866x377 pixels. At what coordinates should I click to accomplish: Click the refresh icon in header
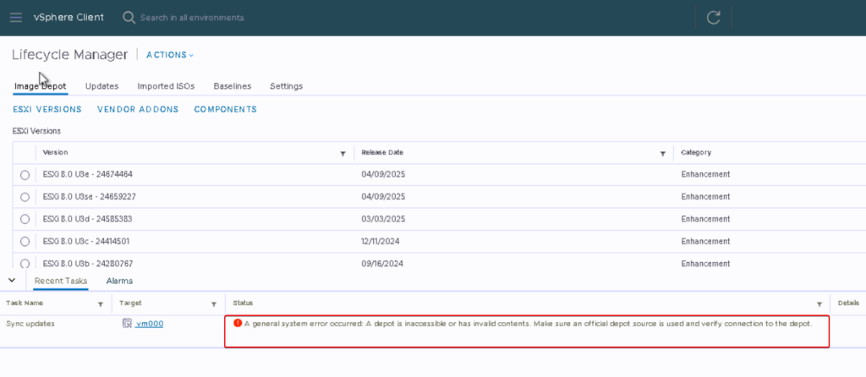713,17
